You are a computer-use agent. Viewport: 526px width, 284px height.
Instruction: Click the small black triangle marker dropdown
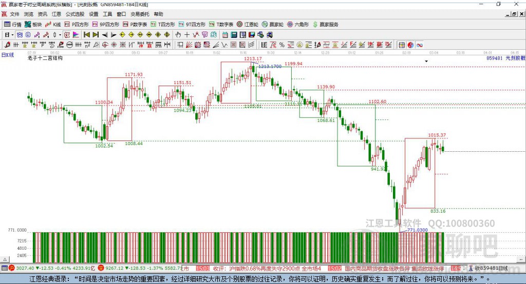tap(426, 62)
